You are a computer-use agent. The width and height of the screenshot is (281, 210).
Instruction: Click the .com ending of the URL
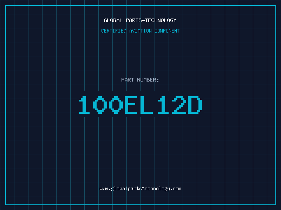[x=176, y=189]
